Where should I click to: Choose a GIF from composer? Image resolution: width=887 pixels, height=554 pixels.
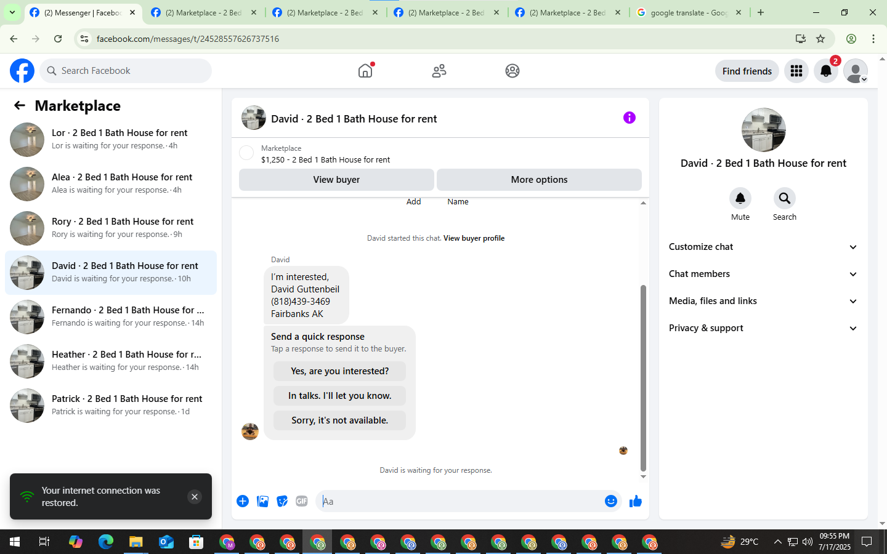[302, 501]
